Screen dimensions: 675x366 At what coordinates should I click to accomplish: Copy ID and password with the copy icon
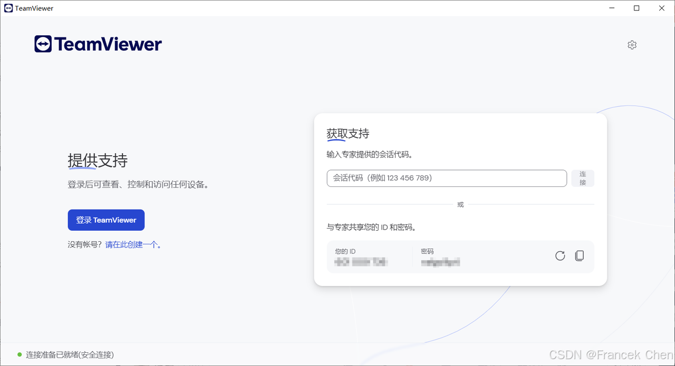click(x=579, y=256)
